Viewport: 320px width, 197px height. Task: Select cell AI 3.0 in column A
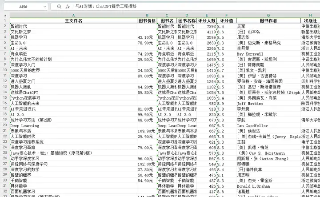coord(73,115)
